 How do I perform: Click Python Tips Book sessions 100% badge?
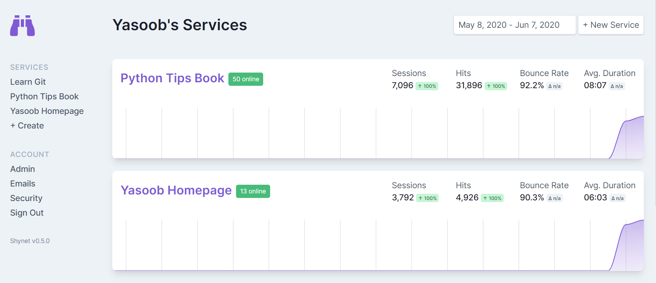click(427, 86)
